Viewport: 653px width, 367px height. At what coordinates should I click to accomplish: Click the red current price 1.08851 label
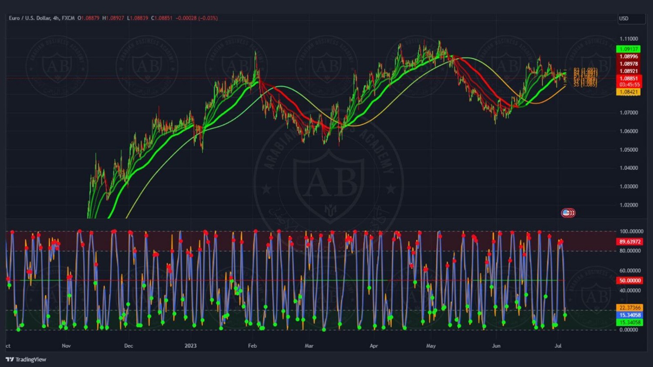(629, 79)
